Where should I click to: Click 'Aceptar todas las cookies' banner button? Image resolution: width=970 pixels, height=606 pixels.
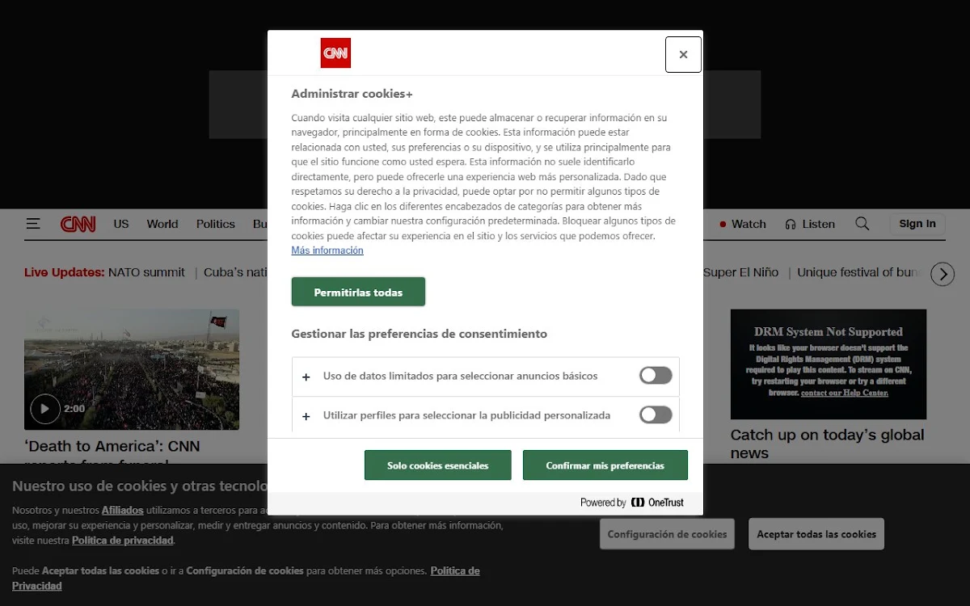(816, 534)
